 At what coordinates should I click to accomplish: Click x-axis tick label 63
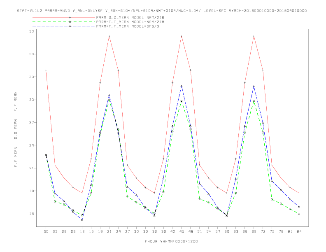pos(236,231)
